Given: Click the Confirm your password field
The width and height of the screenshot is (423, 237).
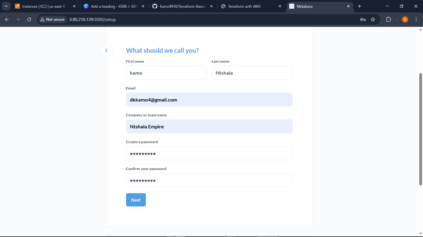Looking at the screenshot, I should click(209, 180).
